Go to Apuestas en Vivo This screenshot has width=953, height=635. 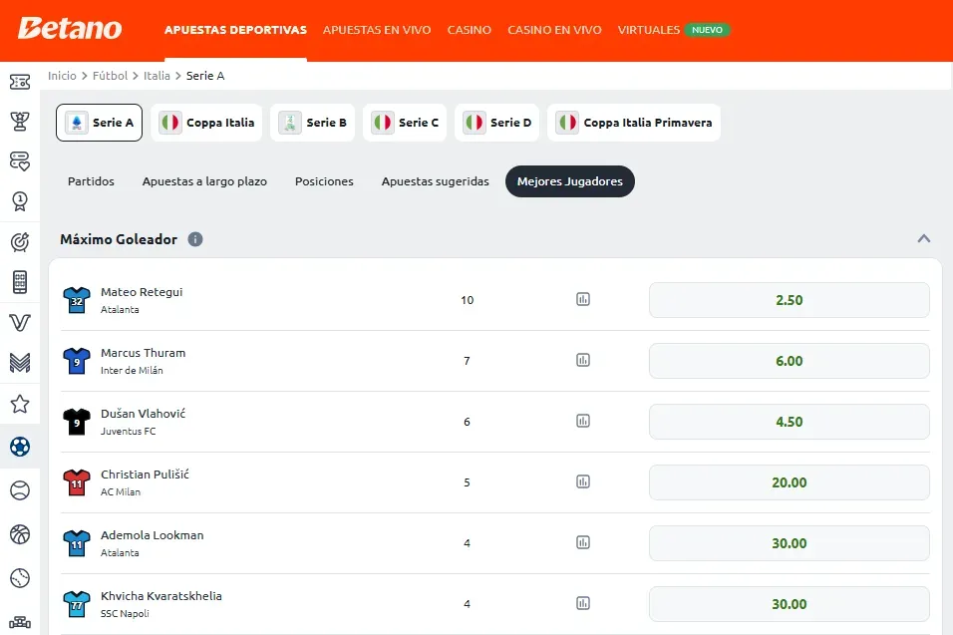coord(377,30)
